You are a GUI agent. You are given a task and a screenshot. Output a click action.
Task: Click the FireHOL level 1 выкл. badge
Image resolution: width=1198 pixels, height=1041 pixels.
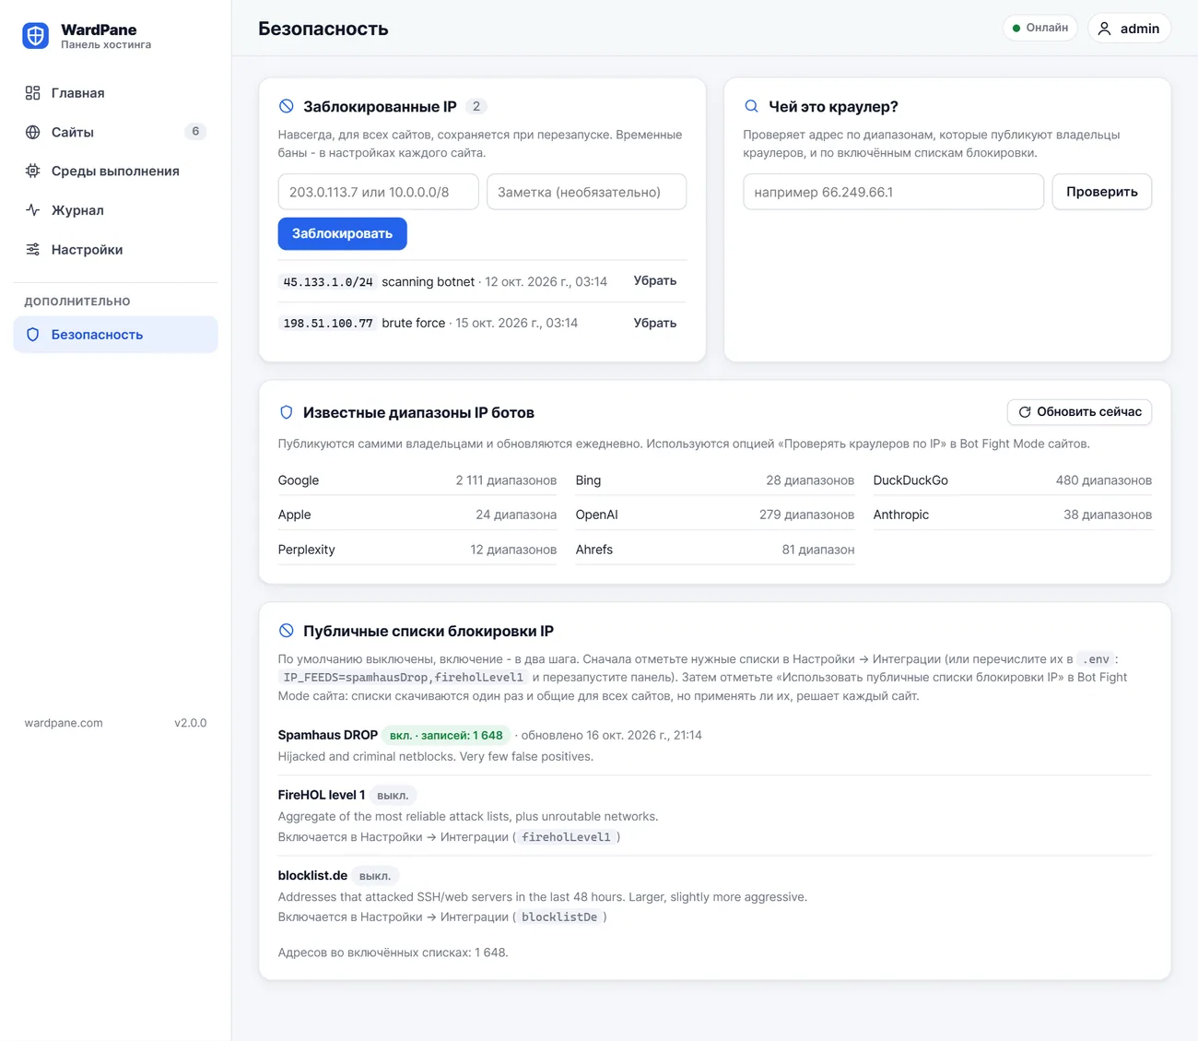click(x=393, y=795)
